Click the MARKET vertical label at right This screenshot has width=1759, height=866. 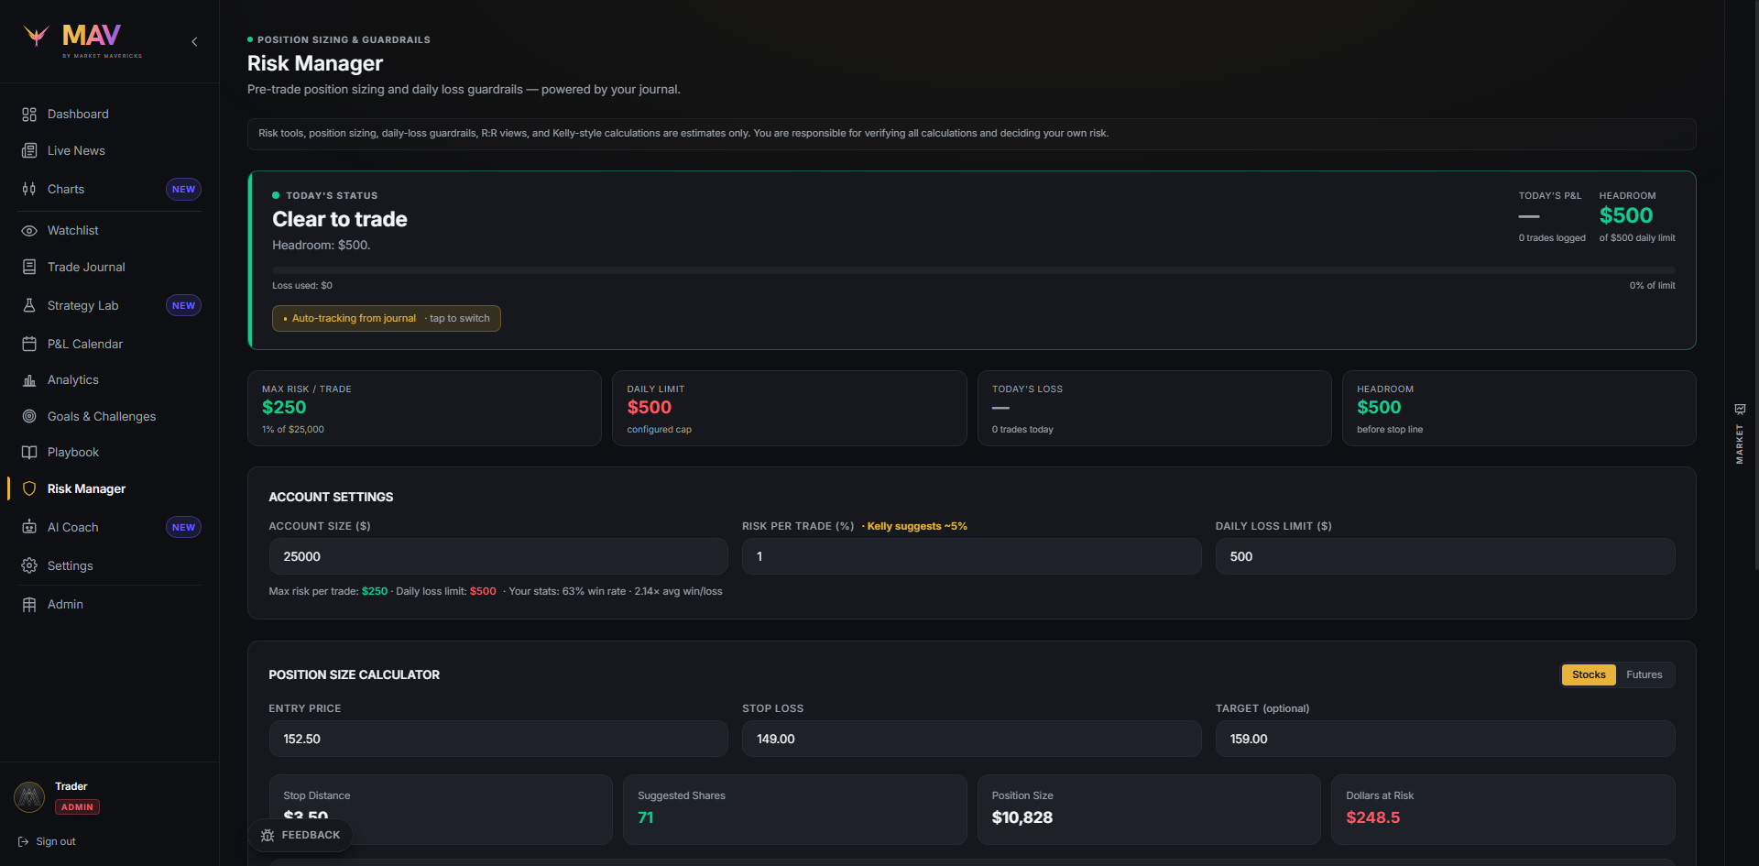point(1740,444)
